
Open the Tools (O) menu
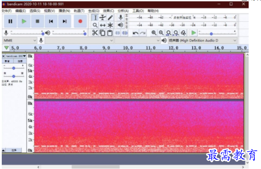click(x=138, y=11)
